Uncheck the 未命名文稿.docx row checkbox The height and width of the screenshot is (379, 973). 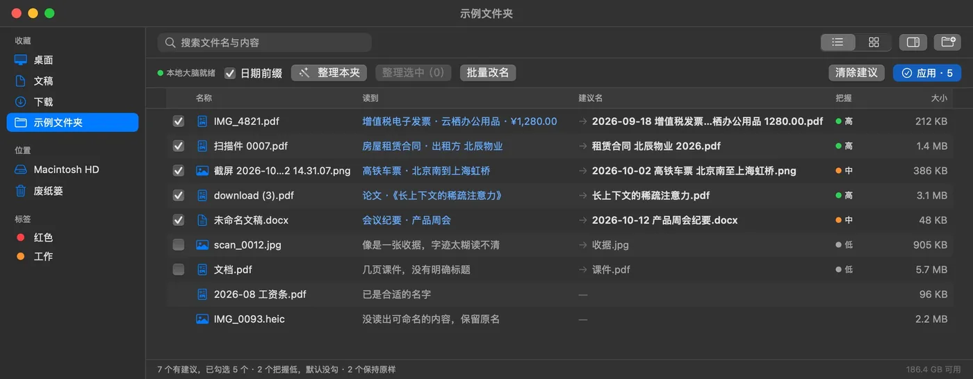[x=179, y=220]
